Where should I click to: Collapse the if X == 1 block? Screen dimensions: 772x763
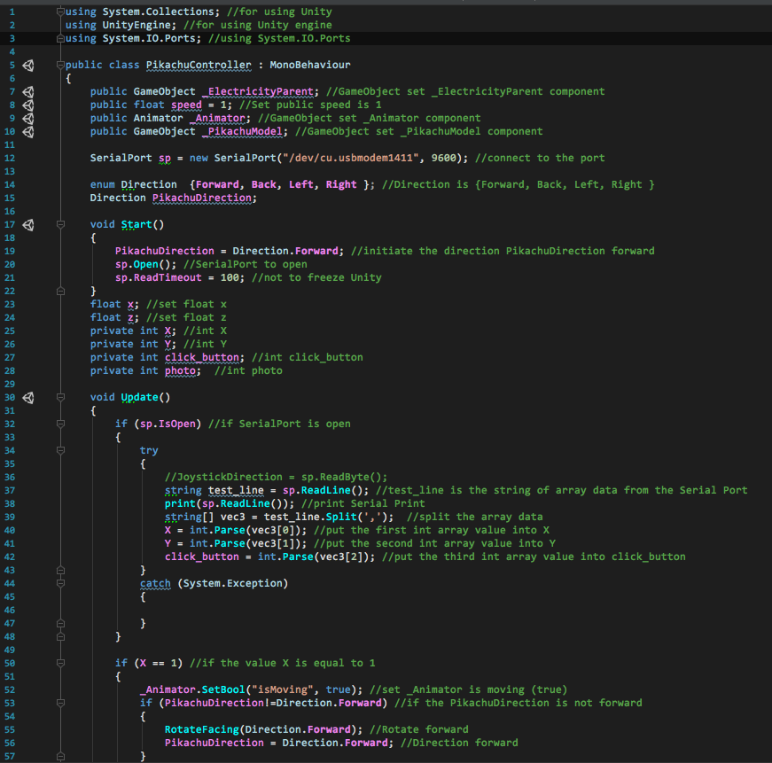(x=59, y=664)
